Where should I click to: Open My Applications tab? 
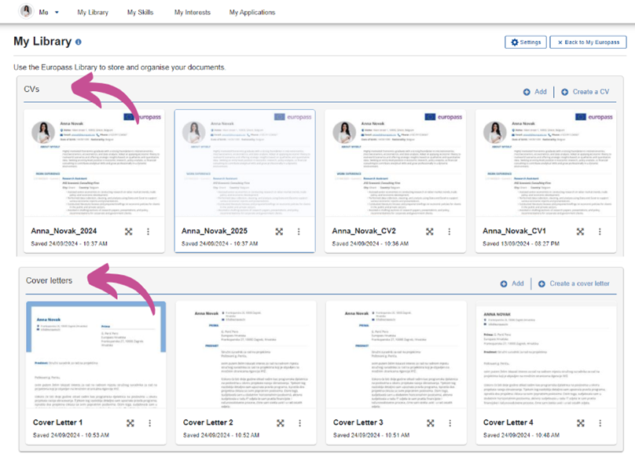(x=252, y=13)
